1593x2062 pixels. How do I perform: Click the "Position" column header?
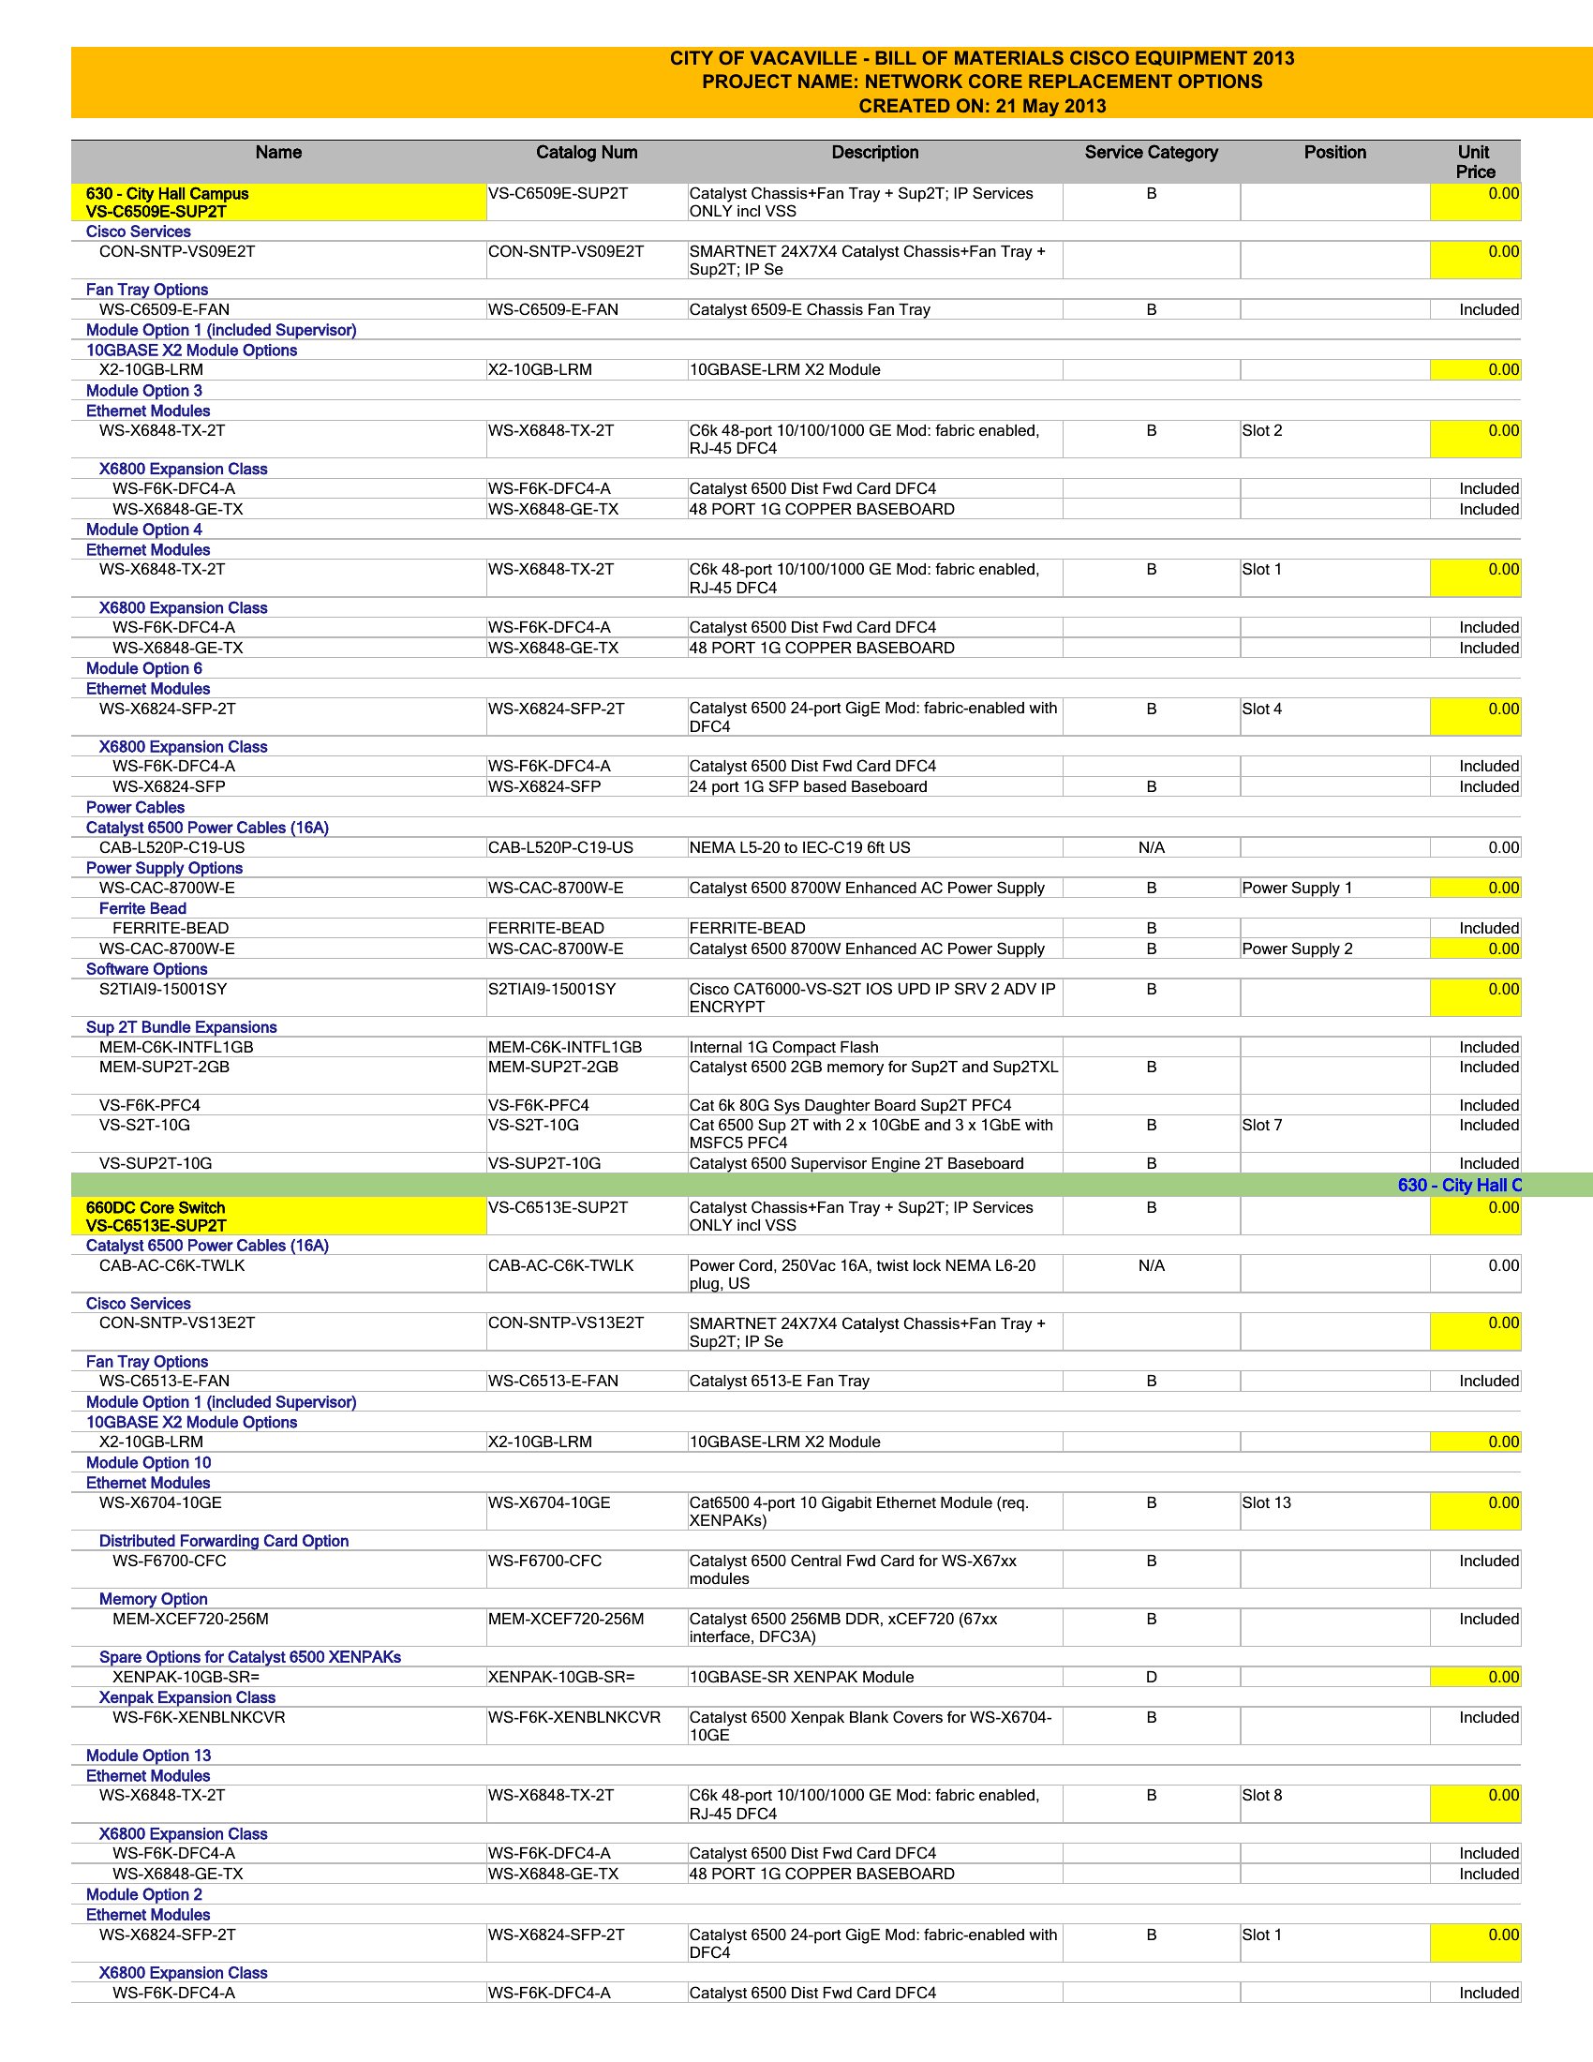[1334, 152]
